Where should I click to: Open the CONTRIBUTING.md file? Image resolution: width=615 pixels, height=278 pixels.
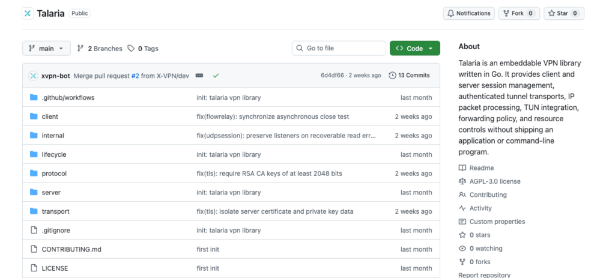[x=71, y=249]
